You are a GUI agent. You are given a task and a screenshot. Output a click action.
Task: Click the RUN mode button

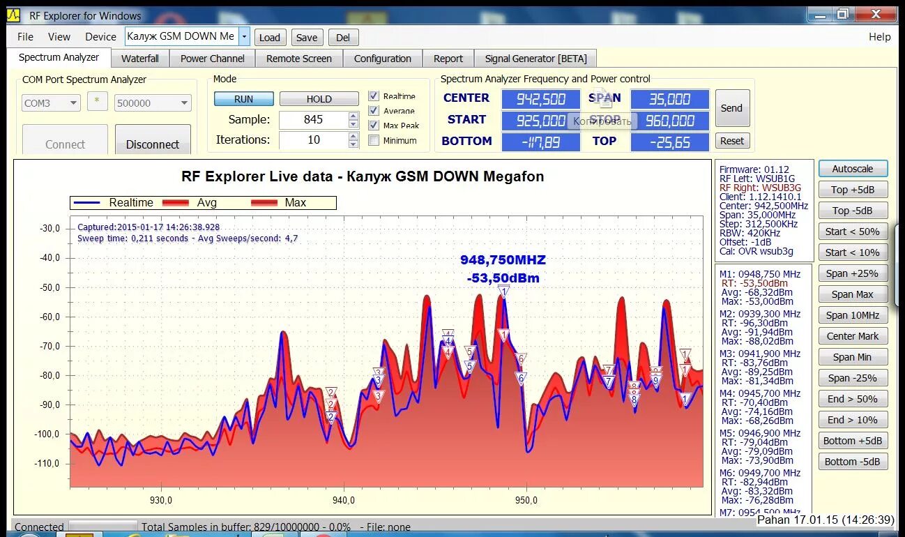point(244,99)
